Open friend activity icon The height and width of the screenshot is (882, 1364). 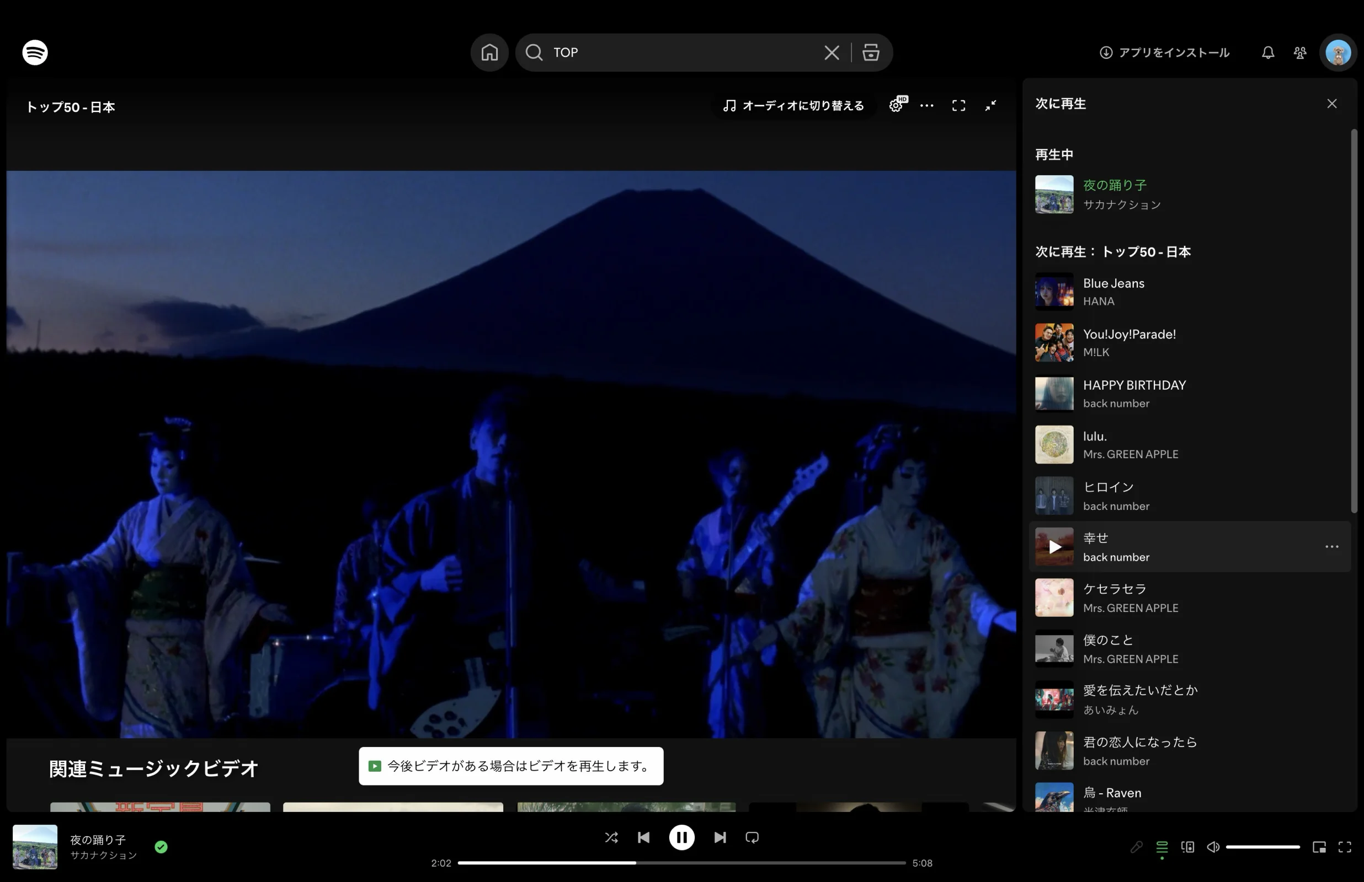(1300, 52)
